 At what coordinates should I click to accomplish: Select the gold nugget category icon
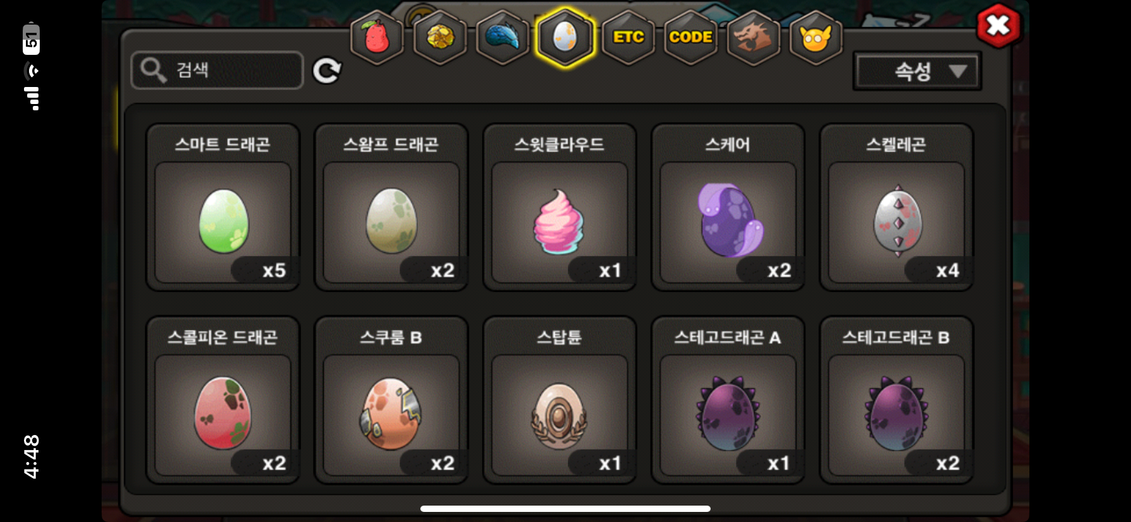point(440,37)
